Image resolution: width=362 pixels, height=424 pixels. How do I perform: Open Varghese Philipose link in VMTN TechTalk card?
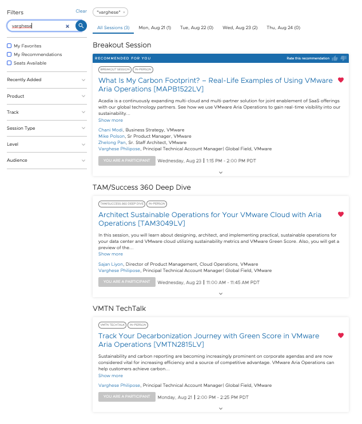pos(119,385)
